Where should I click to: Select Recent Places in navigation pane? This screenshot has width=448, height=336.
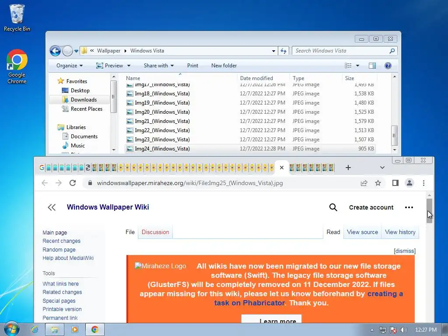point(86,109)
